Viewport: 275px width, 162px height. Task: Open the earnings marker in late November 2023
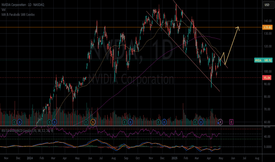(14, 122)
